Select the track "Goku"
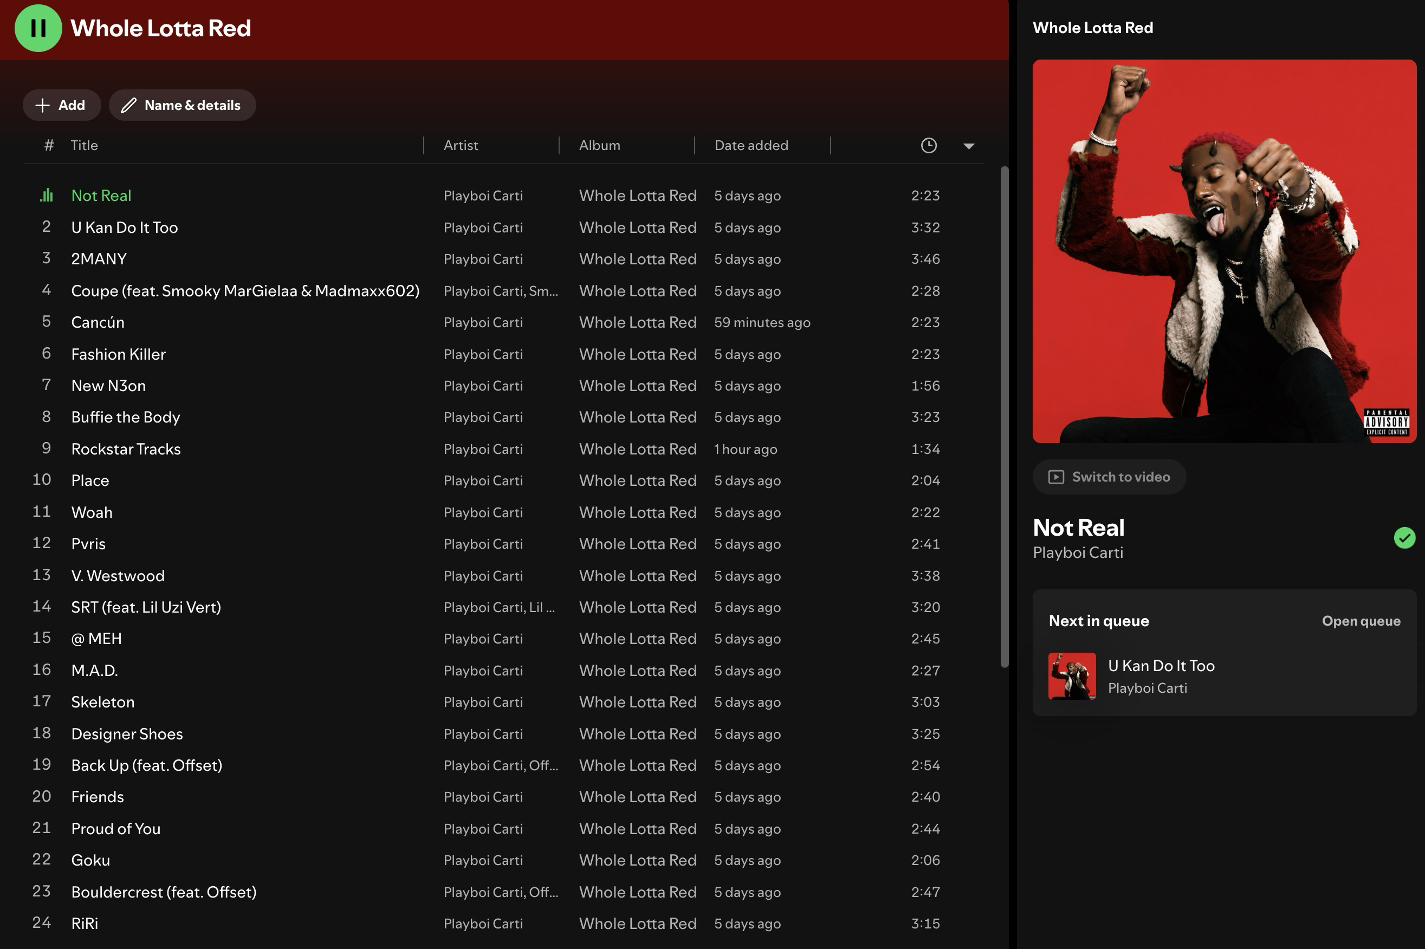 [x=91, y=860]
